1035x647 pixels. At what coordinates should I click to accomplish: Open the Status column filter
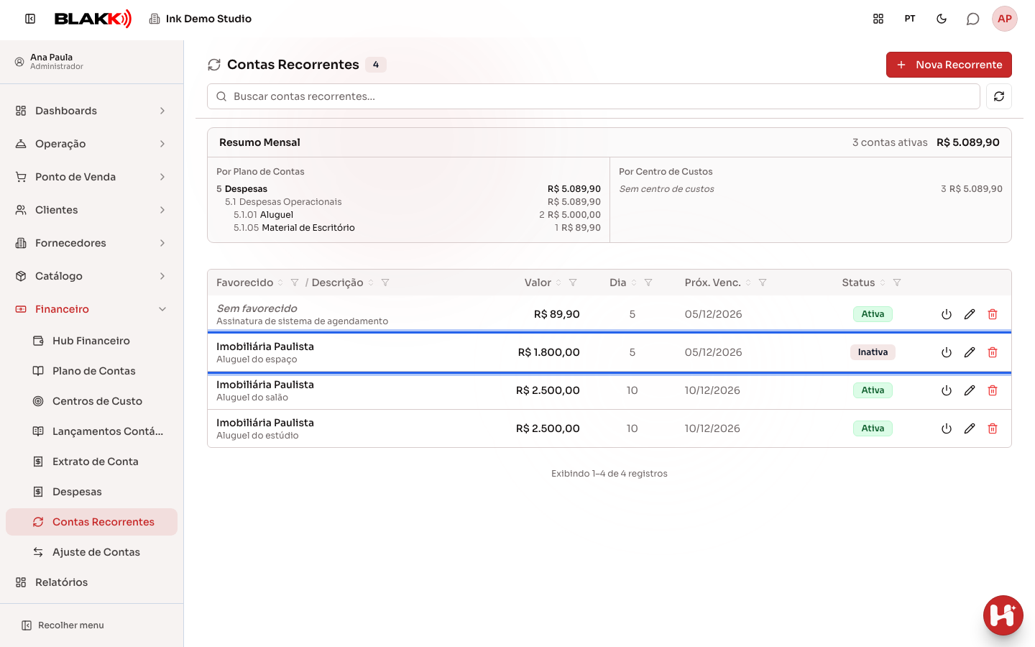(897, 283)
